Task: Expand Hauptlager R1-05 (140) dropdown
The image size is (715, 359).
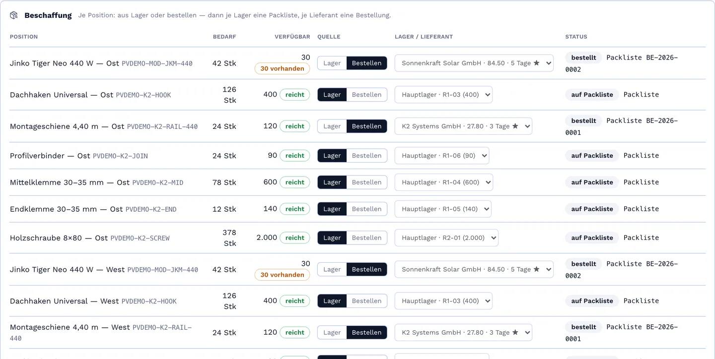Action: click(x=443, y=209)
